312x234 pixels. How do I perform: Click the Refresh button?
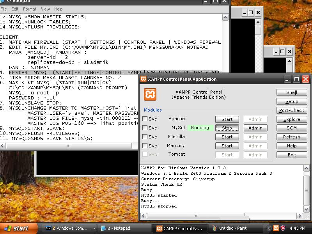[x=292, y=137]
